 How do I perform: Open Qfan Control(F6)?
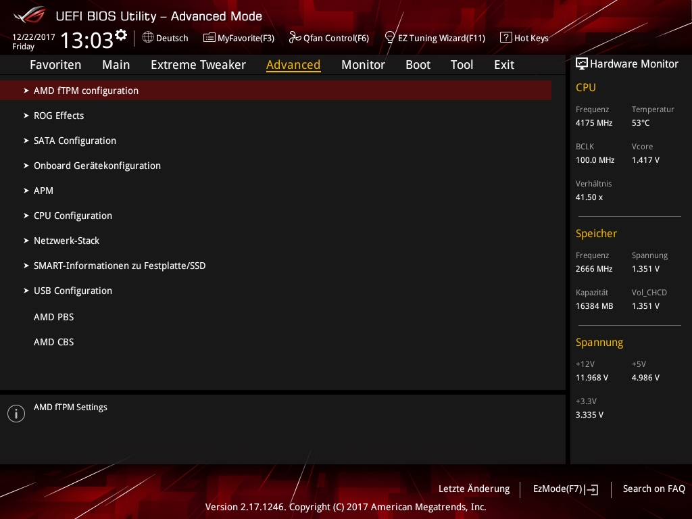[329, 38]
